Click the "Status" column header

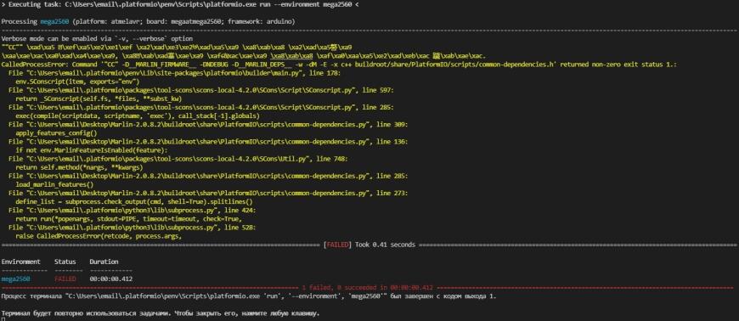pos(65,262)
